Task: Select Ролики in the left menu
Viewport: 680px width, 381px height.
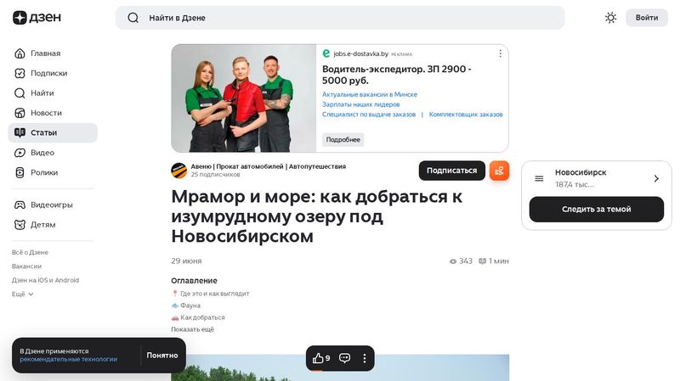Action: (44, 172)
